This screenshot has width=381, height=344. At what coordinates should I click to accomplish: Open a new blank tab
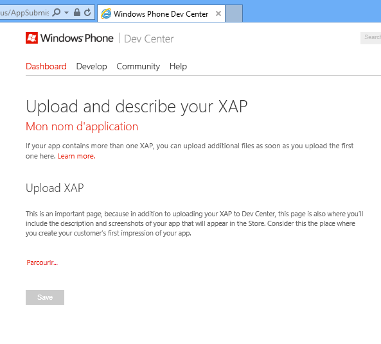point(234,13)
